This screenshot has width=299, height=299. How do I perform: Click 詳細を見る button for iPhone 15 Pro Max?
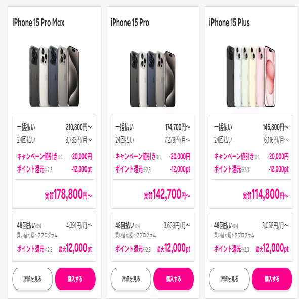point(32,279)
